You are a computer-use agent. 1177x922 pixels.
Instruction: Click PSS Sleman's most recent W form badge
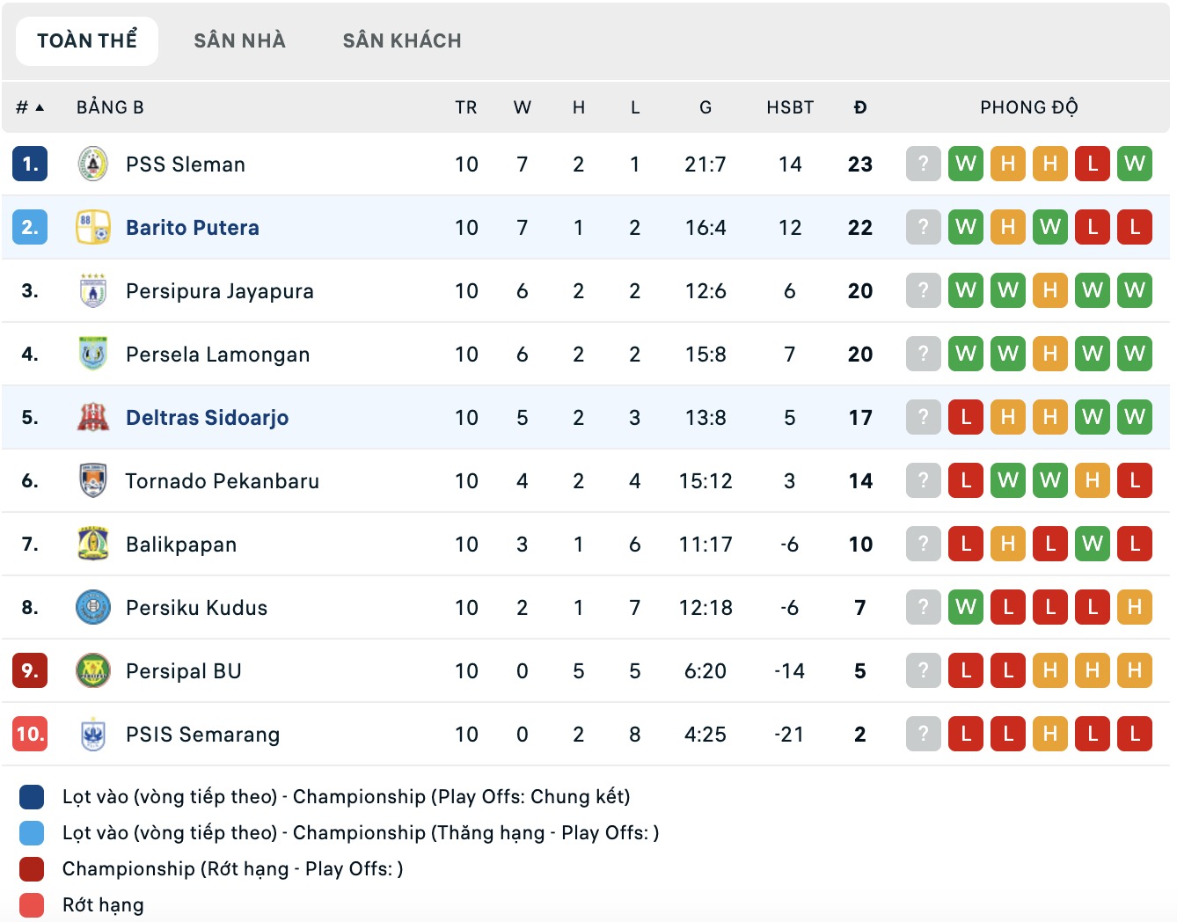click(1135, 164)
